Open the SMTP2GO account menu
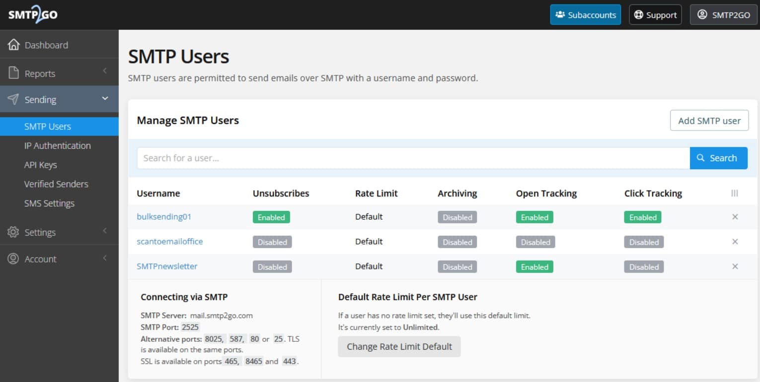This screenshot has width=760, height=382. (x=723, y=15)
